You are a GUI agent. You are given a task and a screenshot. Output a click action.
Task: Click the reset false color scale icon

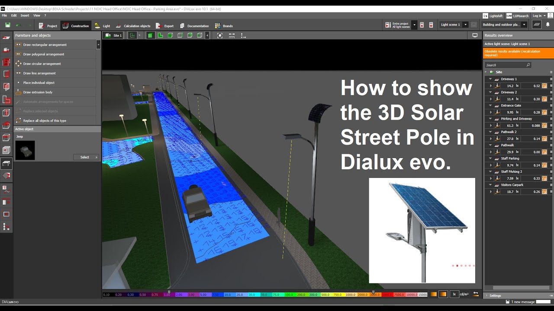[x=476, y=294]
